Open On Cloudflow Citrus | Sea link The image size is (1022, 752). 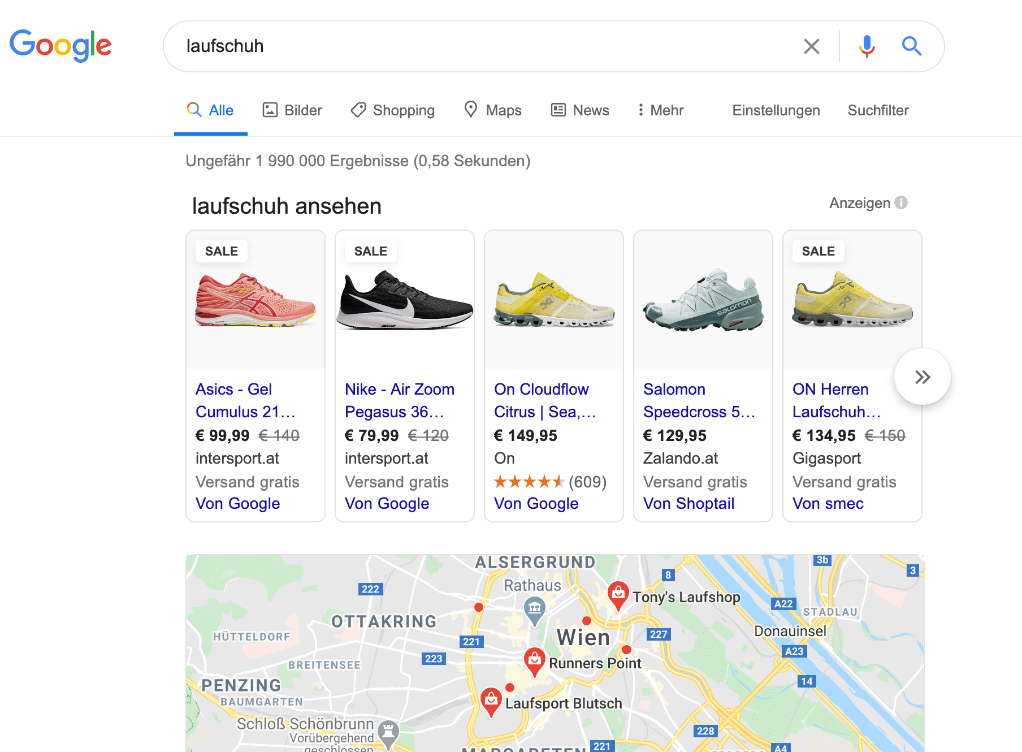point(545,400)
